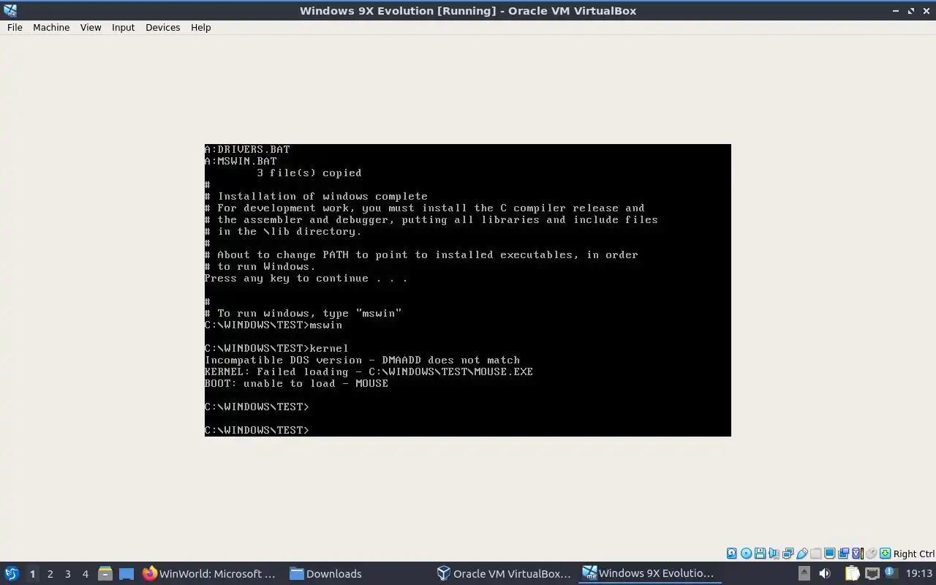This screenshot has height=585, width=936.
Task: Launch the file manager from the panel
Action: coord(105,573)
